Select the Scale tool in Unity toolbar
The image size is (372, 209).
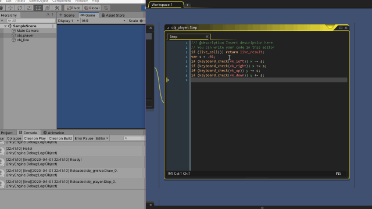pos(29,8)
